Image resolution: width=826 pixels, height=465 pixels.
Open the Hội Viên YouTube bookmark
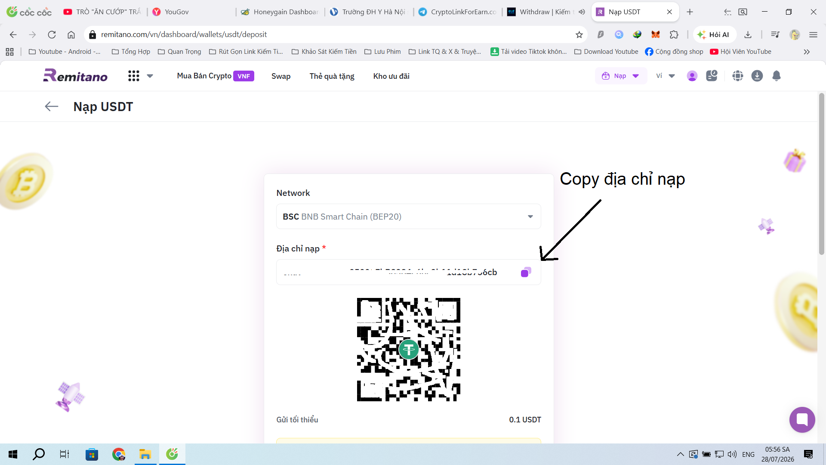[x=741, y=52]
